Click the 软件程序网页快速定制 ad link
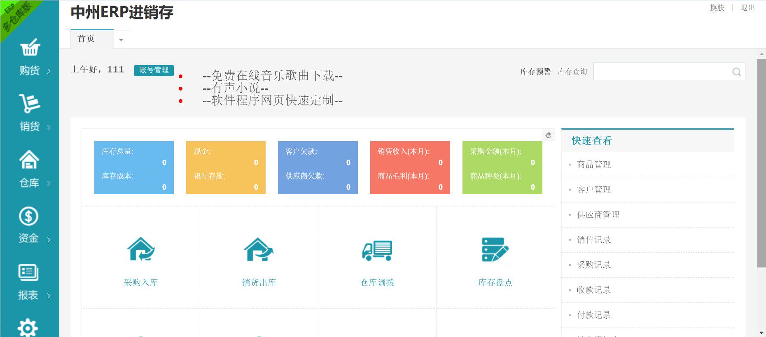 (x=273, y=100)
